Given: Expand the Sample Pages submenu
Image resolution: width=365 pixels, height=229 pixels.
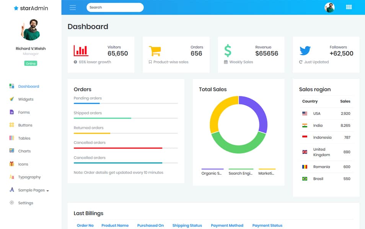Looking at the screenshot, I should coord(33,190).
